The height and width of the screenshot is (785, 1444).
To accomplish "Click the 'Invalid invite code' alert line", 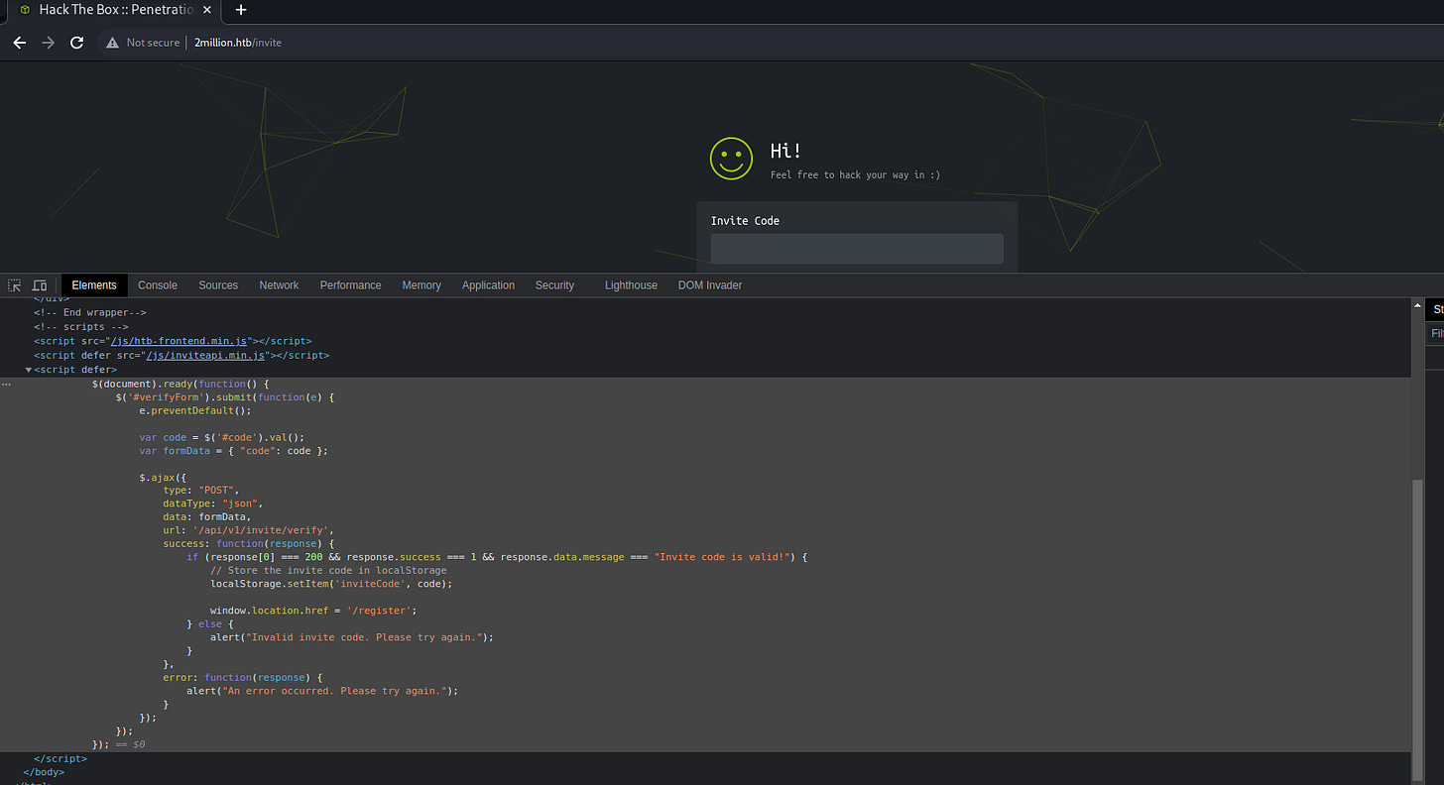I will tap(352, 637).
